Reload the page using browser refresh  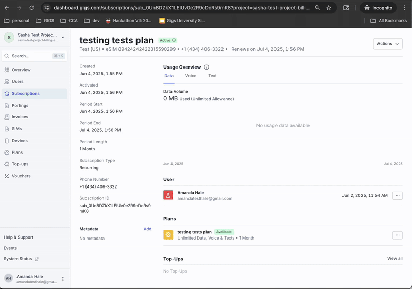(32, 8)
